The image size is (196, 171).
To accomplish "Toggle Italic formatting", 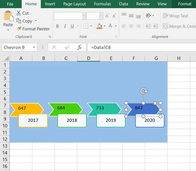I will 65,26.
